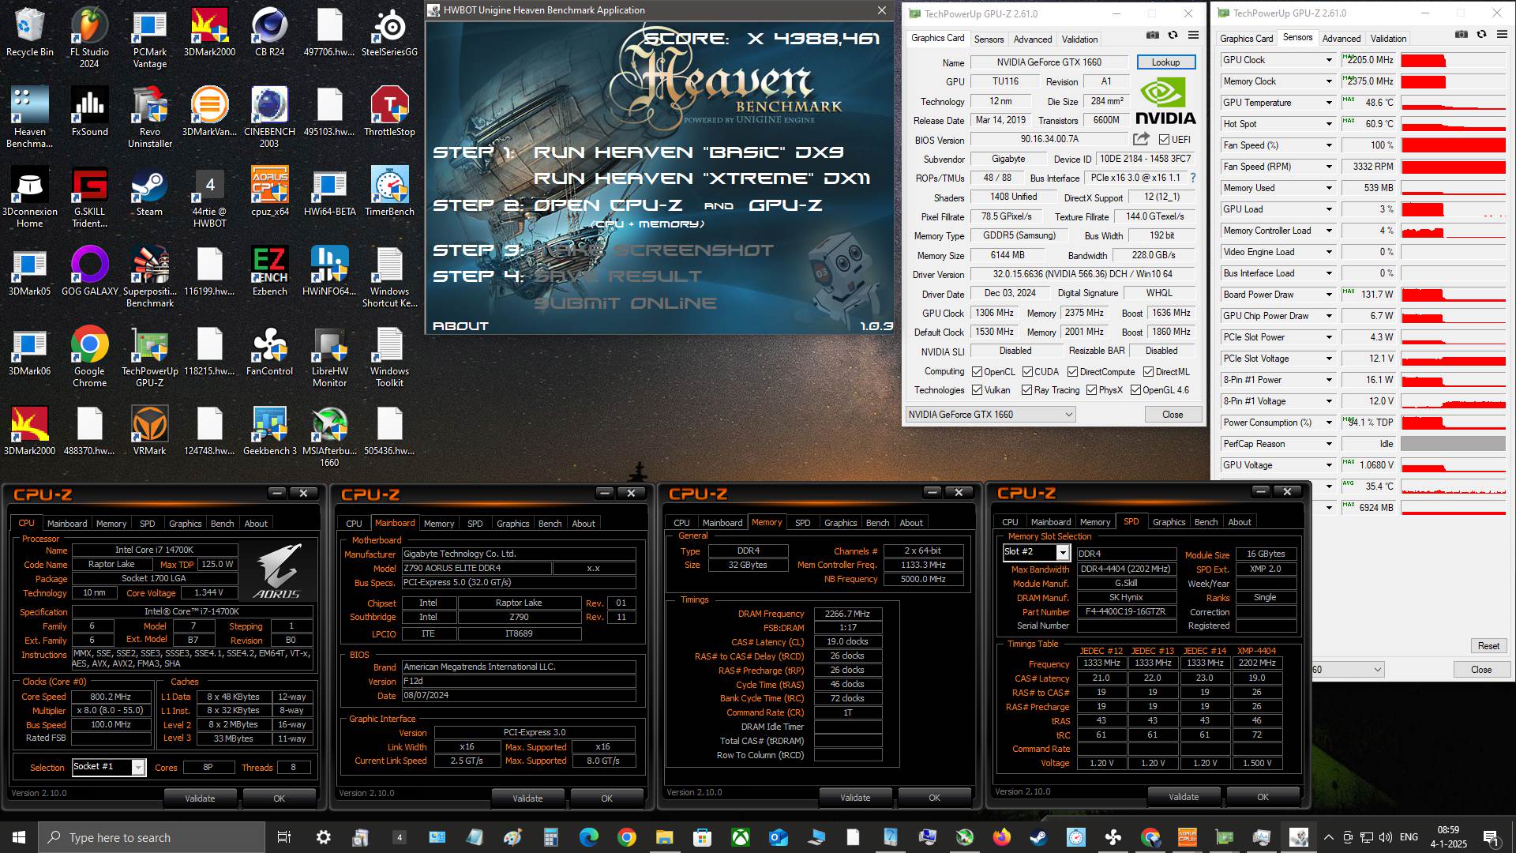Open the Recycle Bin desktop icon
This screenshot has width=1516, height=853.
coord(30,32)
